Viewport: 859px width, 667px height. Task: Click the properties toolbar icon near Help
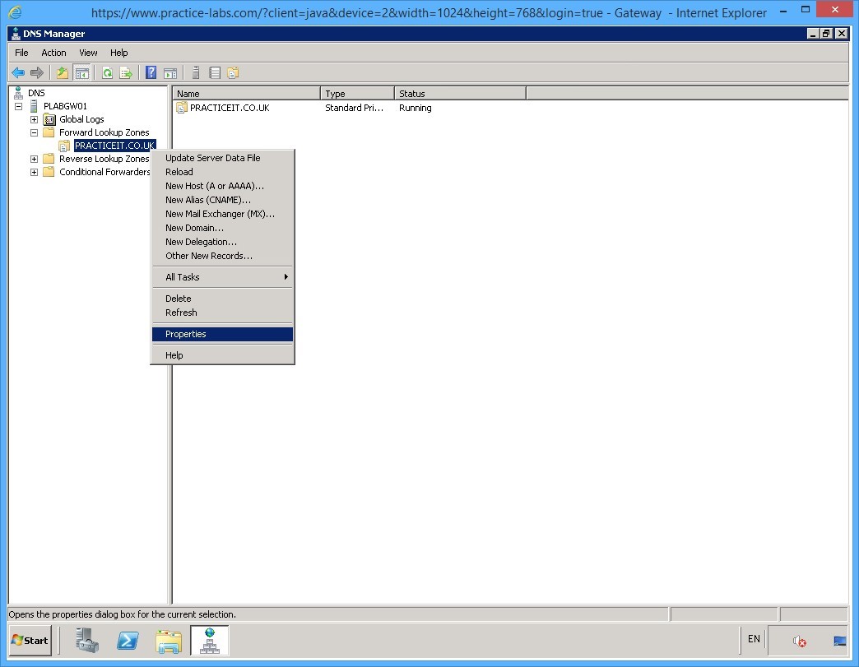click(171, 72)
